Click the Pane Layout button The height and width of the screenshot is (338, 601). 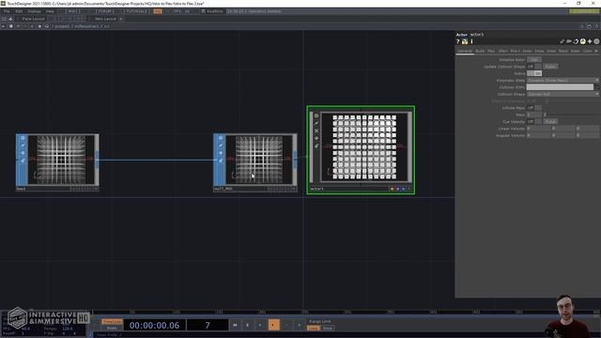[33, 19]
